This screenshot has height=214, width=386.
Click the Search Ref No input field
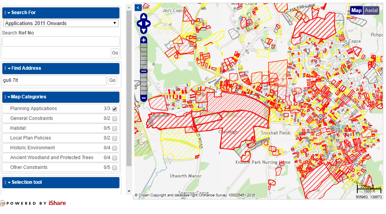[61, 42]
